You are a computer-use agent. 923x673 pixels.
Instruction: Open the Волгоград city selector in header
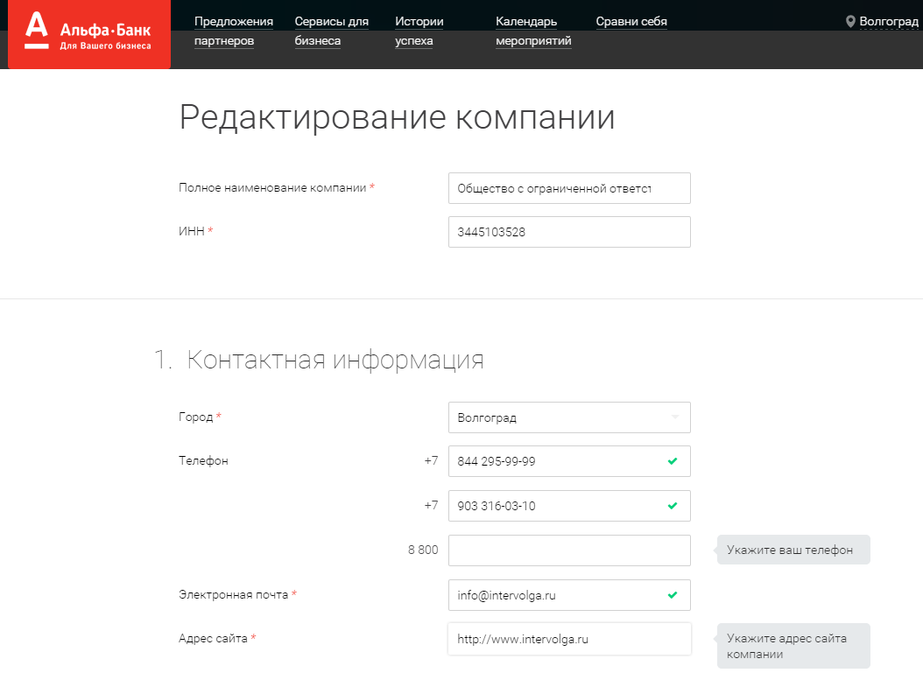(888, 22)
